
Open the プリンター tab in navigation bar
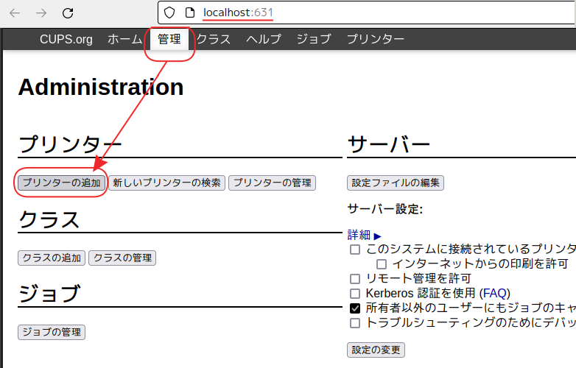tap(375, 39)
